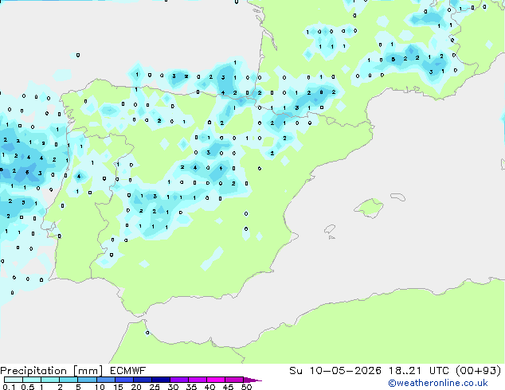The height and width of the screenshot is (390, 505).
Task: Click the "Su 10-05-2026" date text
Action: point(335,371)
